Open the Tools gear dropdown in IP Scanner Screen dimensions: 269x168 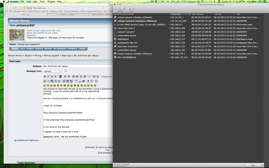click(131, 8)
